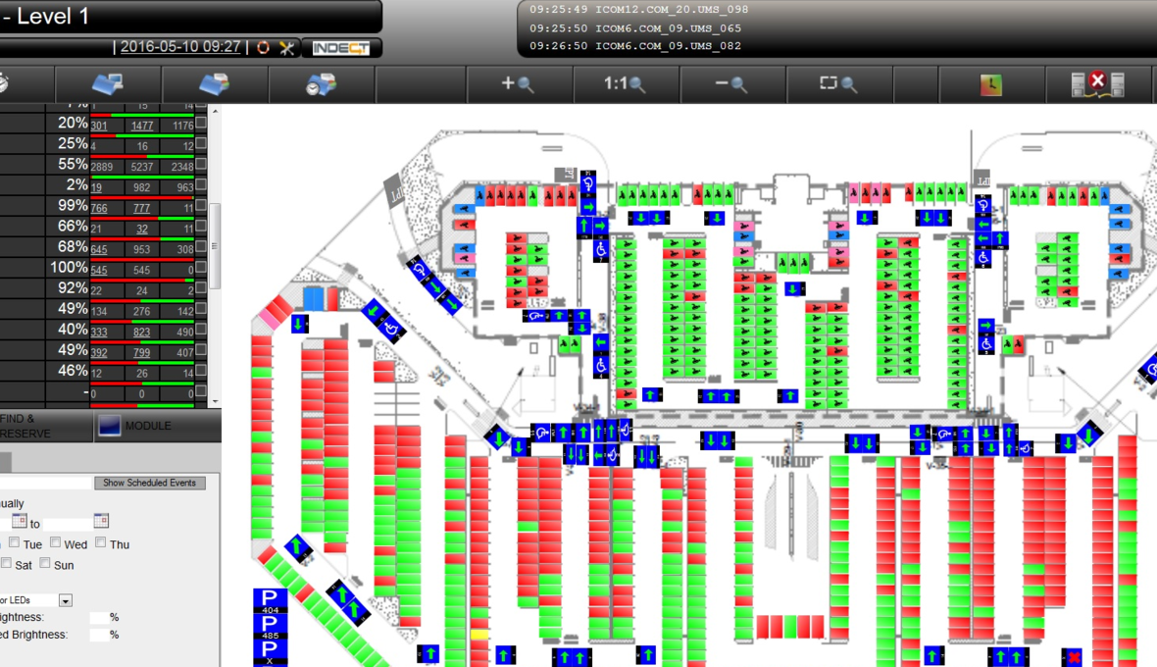The width and height of the screenshot is (1157, 667).
Task: Click the Brightness percentage input field
Action: point(98,617)
